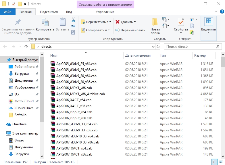Viewport: 225px width, 165px height.
Task: Open Свойства (Properties) icon
Action: tap(181, 22)
